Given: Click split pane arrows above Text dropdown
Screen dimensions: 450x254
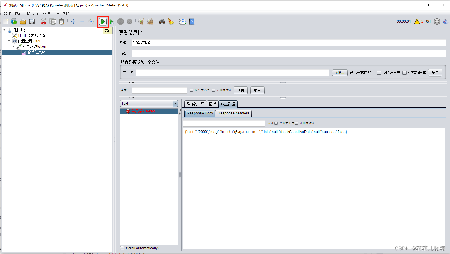Looking at the screenshot, I should [131, 97].
